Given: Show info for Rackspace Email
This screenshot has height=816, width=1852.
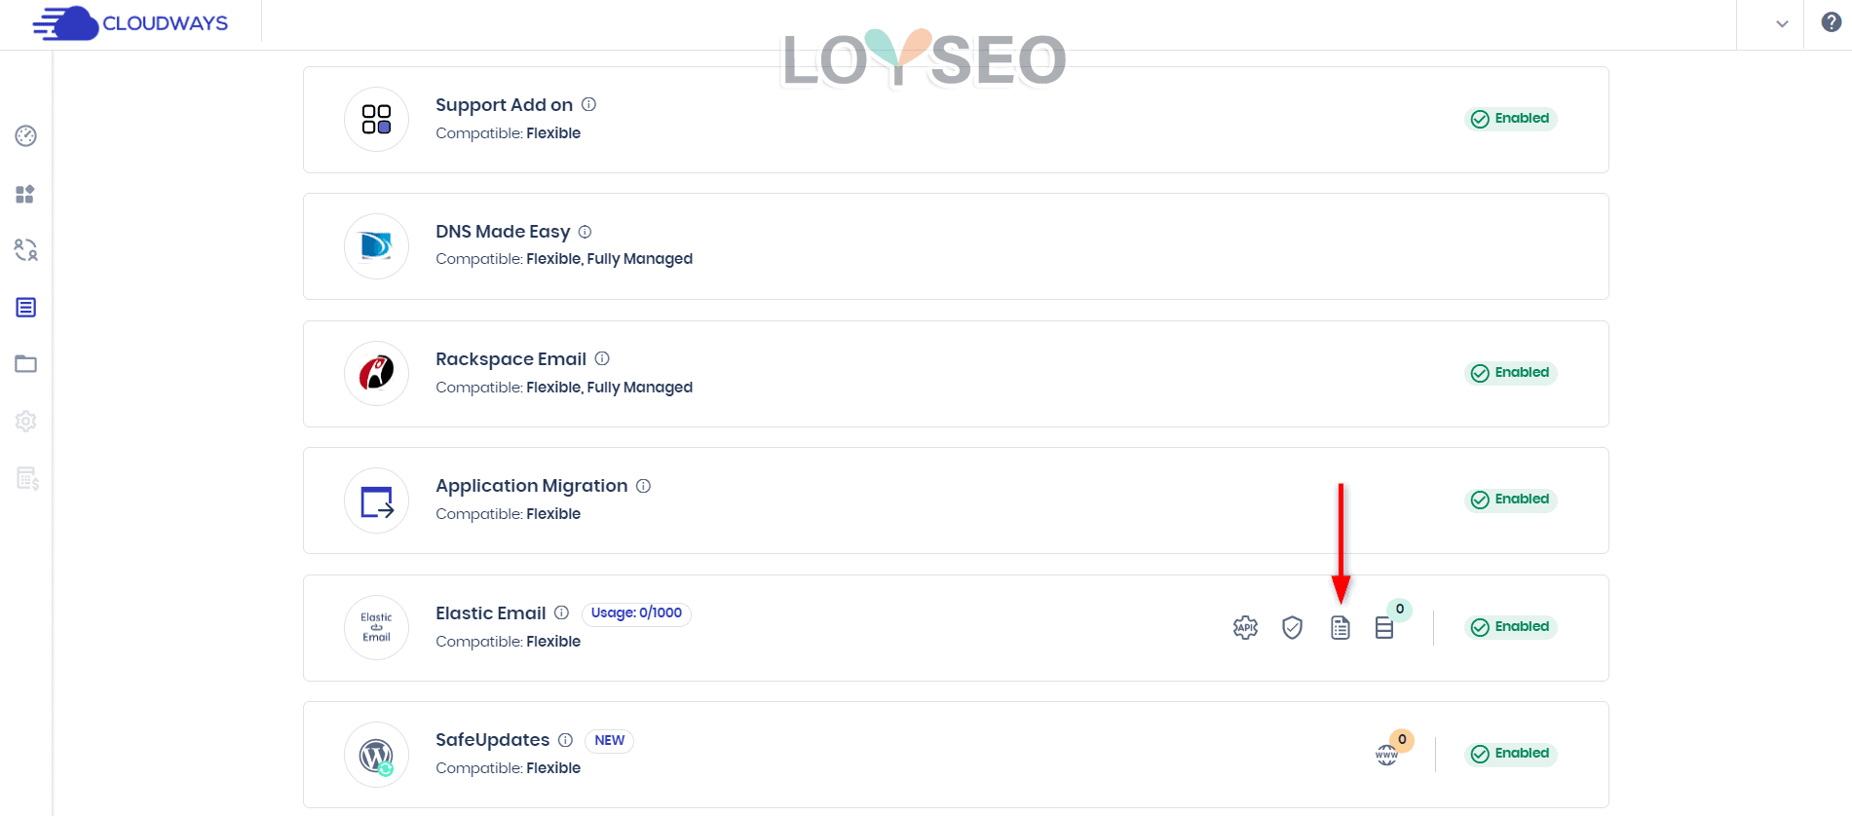Looking at the screenshot, I should [x=602, y=358].
